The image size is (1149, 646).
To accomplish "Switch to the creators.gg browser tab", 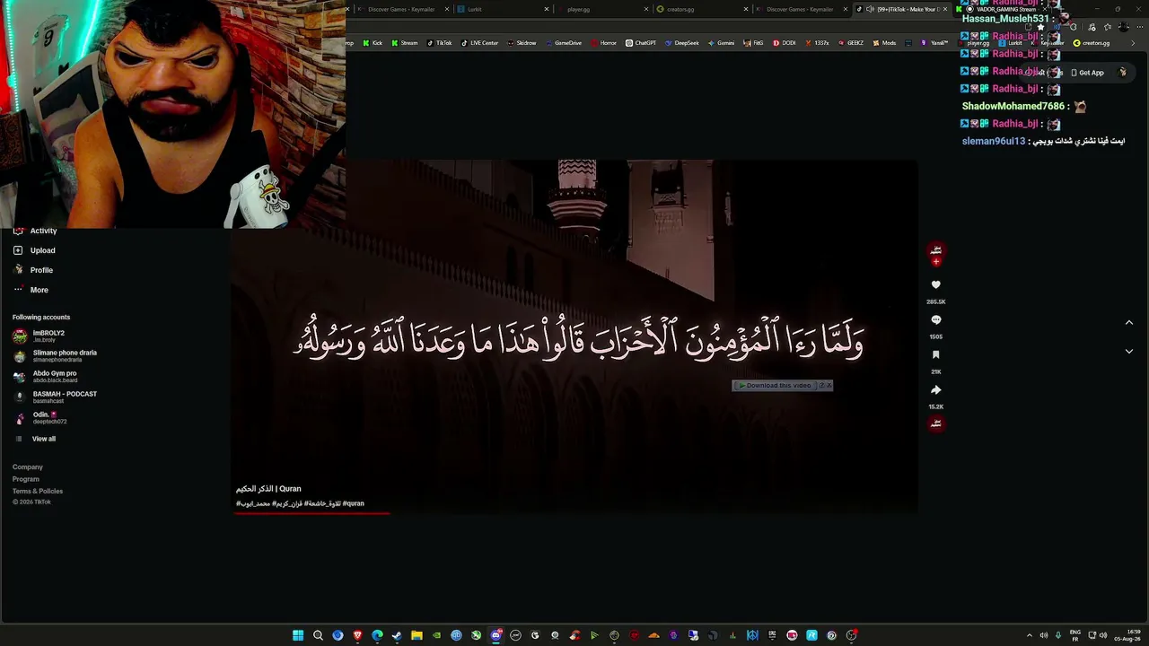I will tap(702, 9).
